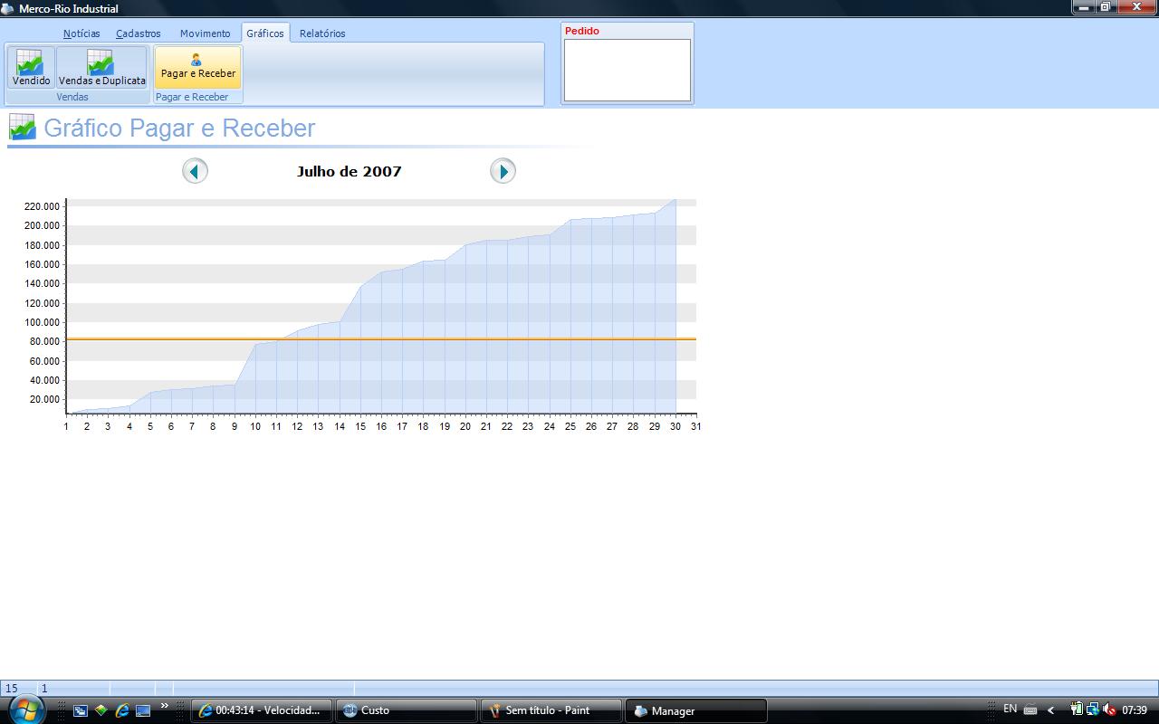1159x724 pixels.
Task: Click the network connection tray icon
Action: pyautogui.click(x=1093, y=710)
